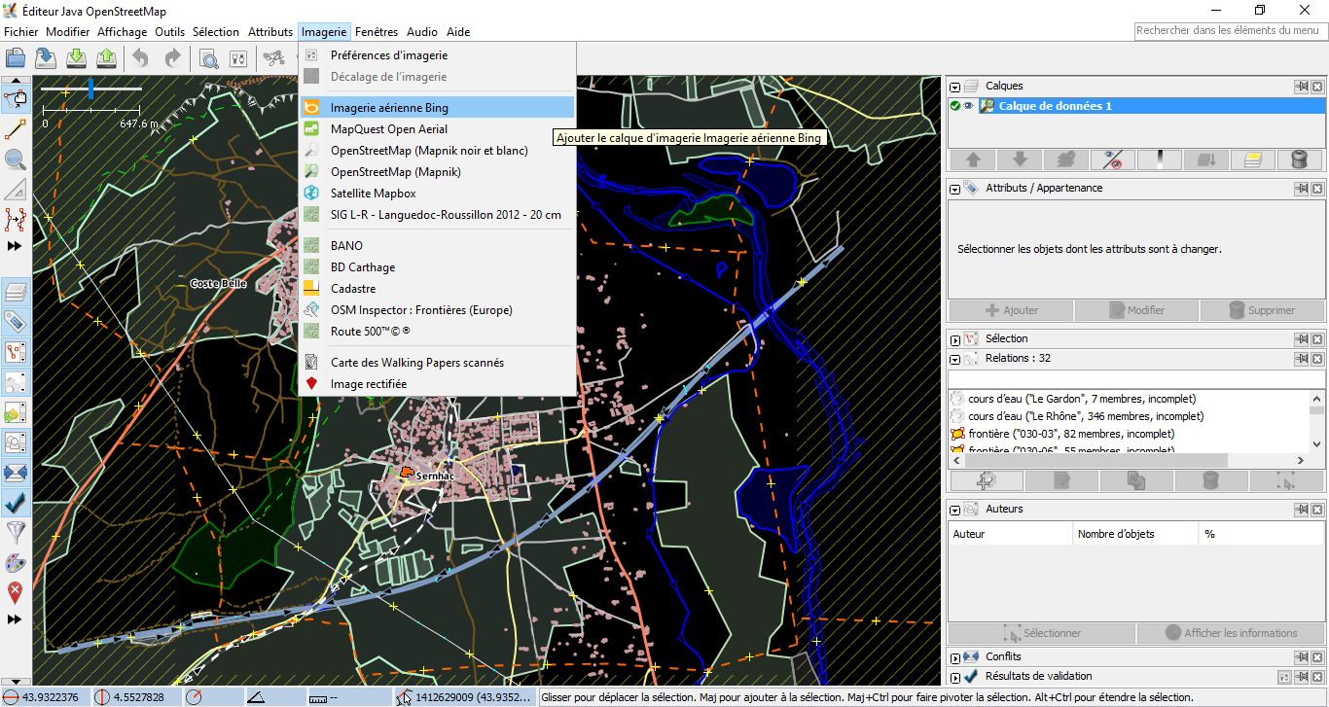The height and width of the screenshot is (707, 1329).
Task: Toggle the selection and lasso tool
Action: (x=16, y=98)
